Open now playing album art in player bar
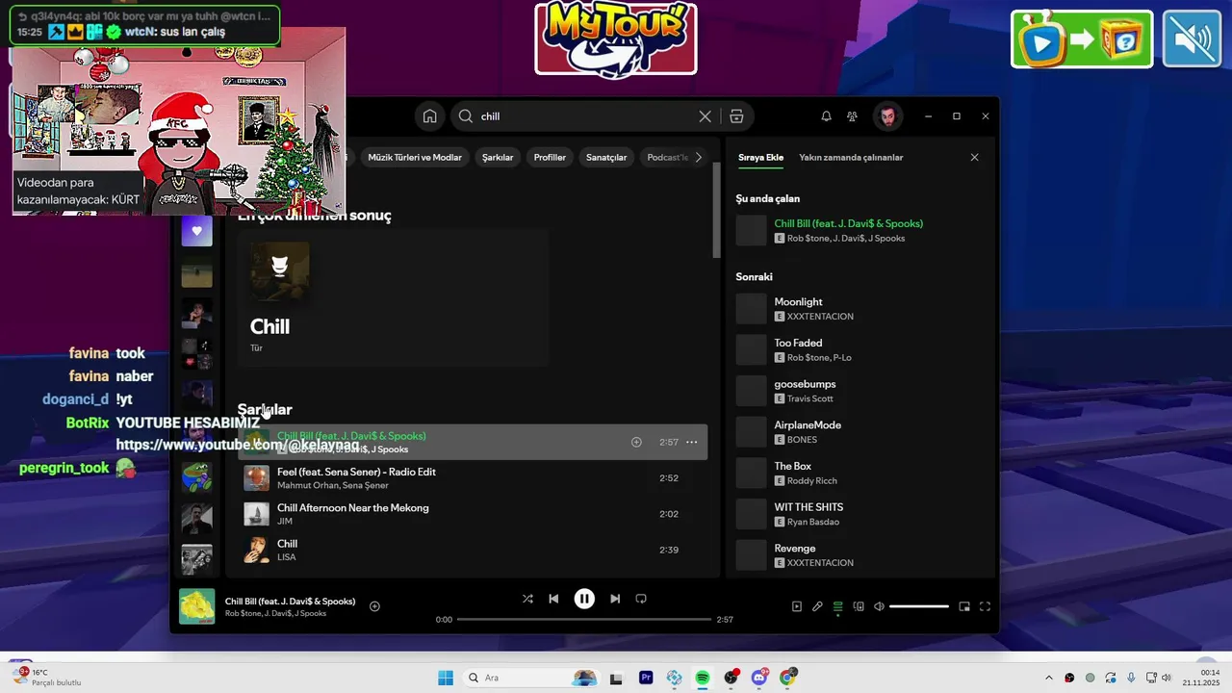This screenshot has width=1232, height=693. point(197,606)
